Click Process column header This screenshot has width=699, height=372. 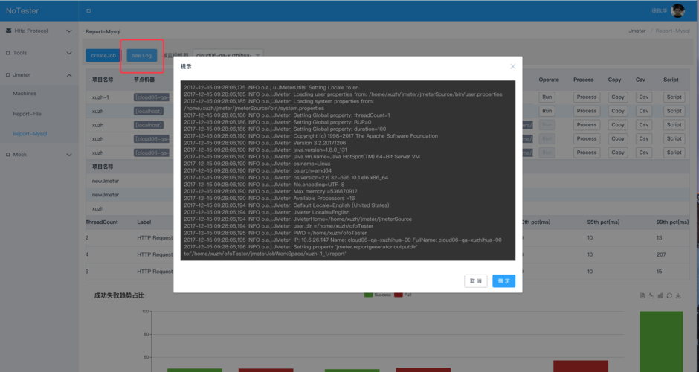(583, 80)
